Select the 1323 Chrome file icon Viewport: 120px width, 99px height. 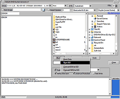(x=54, y=32)
